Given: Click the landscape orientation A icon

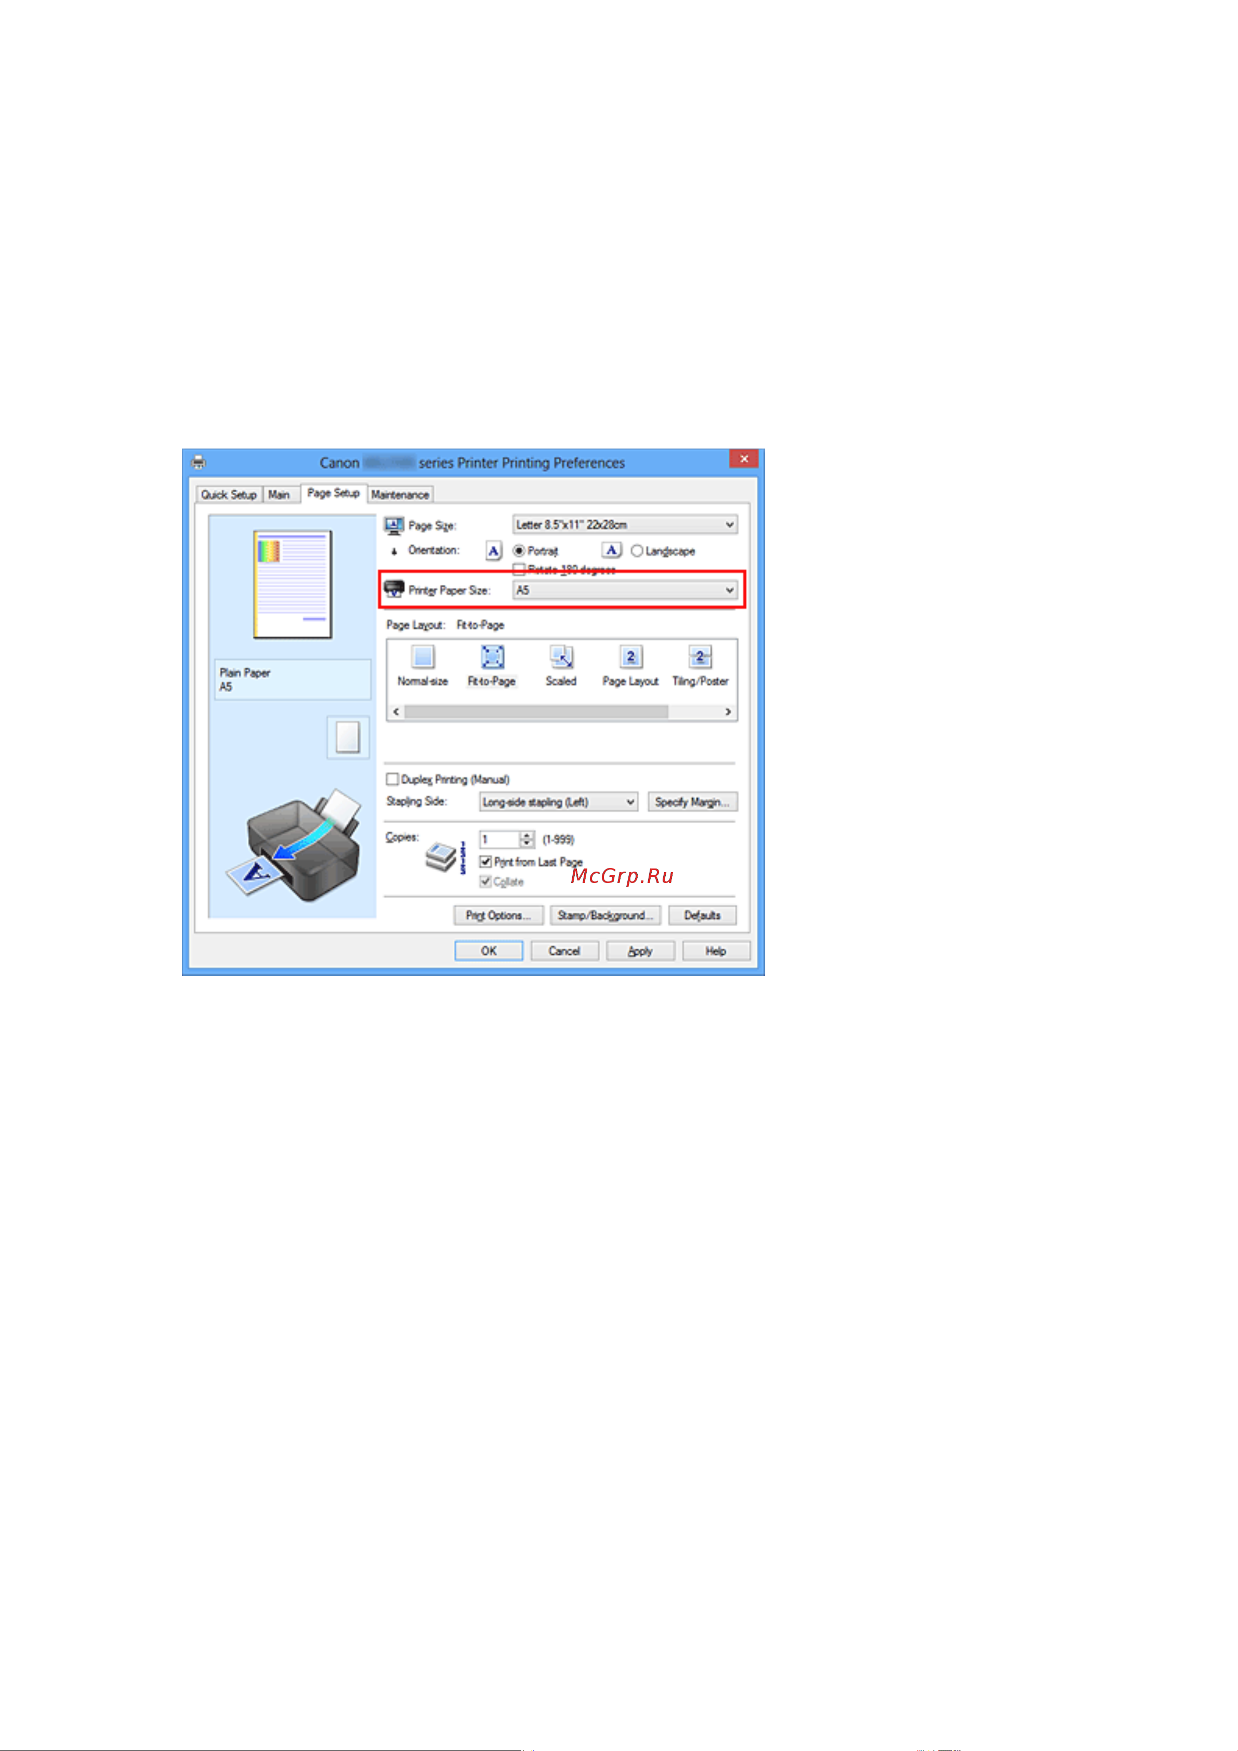Looking at the screenshot, I should [611, 550].
